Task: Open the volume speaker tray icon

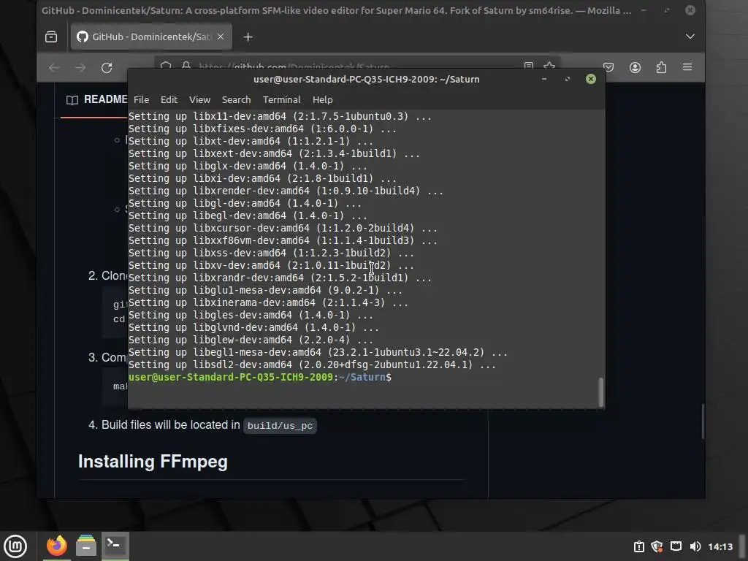Action: (695, 546)
